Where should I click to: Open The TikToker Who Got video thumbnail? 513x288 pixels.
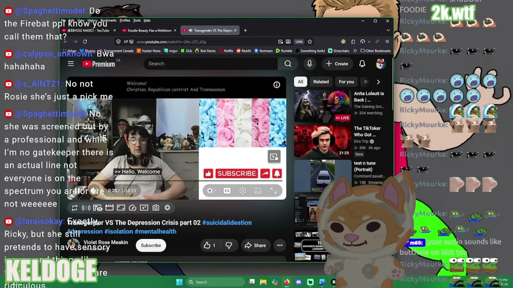click(x=323, y=141)
